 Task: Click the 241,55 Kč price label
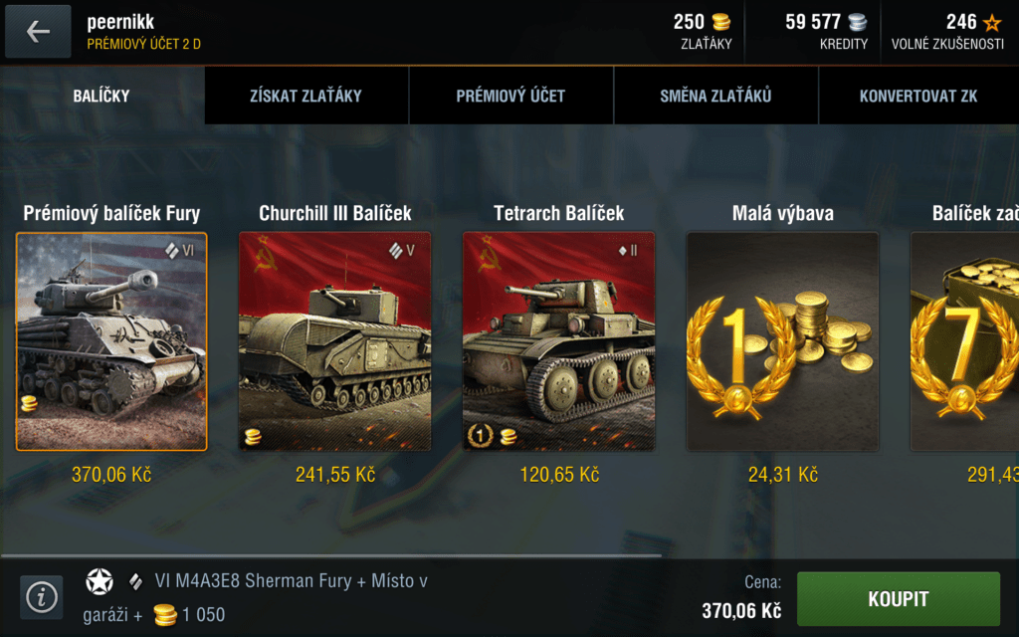click(335, 475)
